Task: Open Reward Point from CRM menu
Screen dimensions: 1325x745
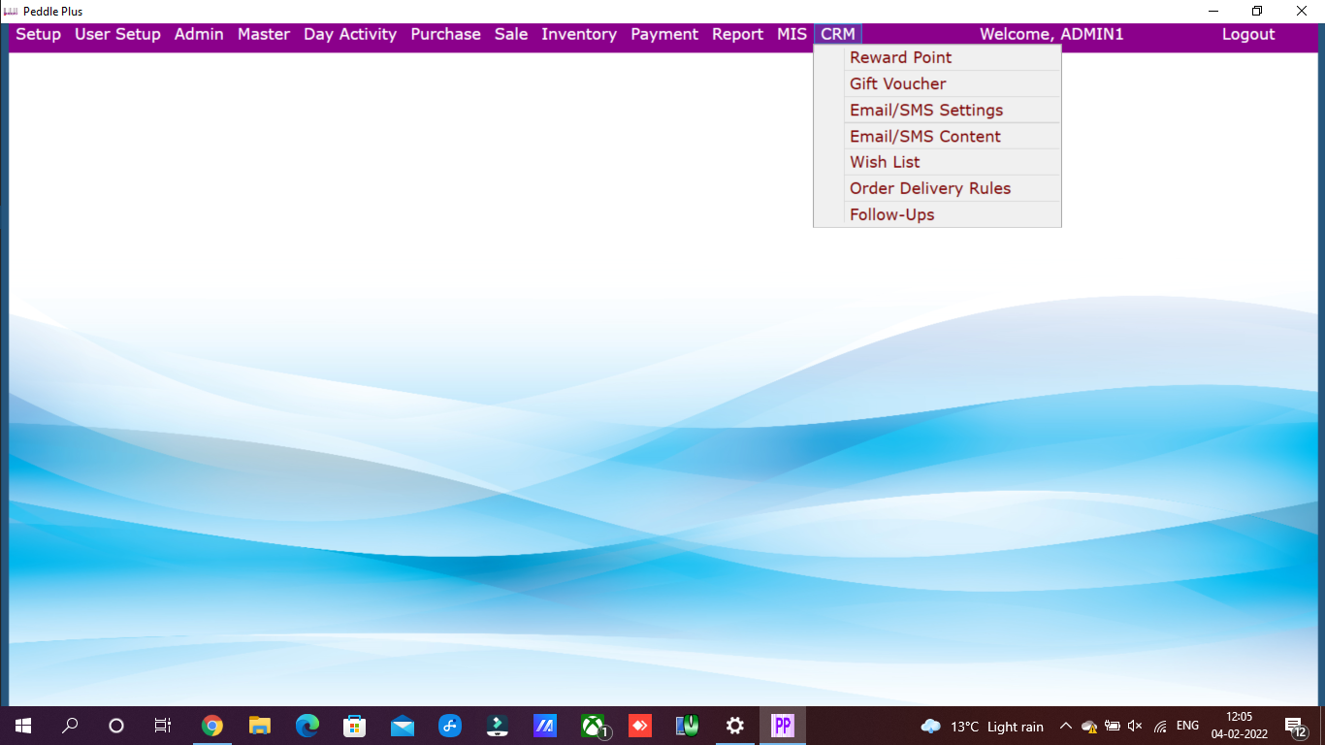Action: tap(900, 57)
